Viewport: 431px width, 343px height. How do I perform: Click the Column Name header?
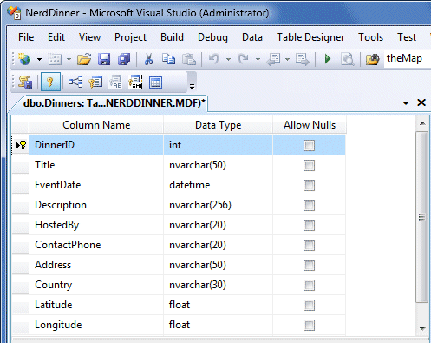96,125
